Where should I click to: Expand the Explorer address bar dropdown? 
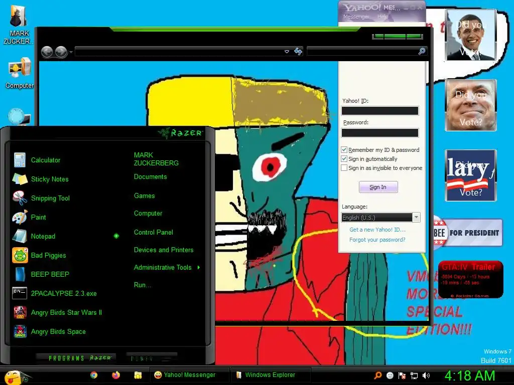(x=287, y=52)
